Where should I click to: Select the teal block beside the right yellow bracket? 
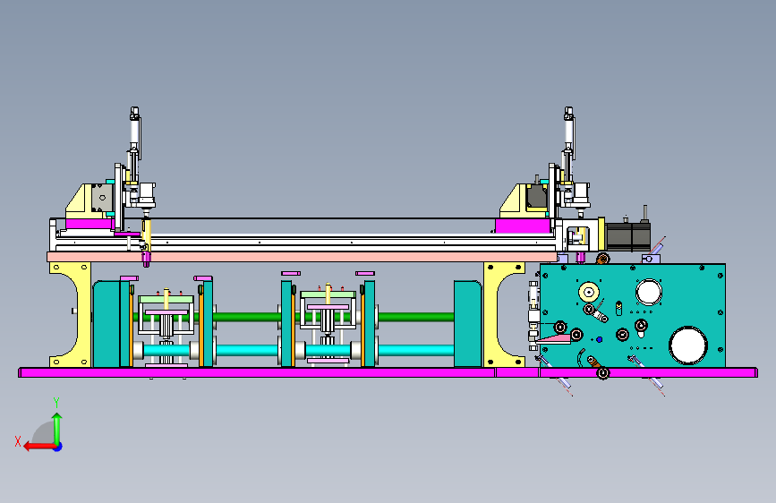click(x=468, y=324)
